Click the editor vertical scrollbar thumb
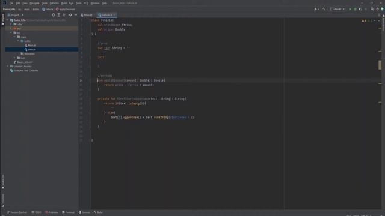Viewport: 385px width, 216px height. [x=380, y=65]
